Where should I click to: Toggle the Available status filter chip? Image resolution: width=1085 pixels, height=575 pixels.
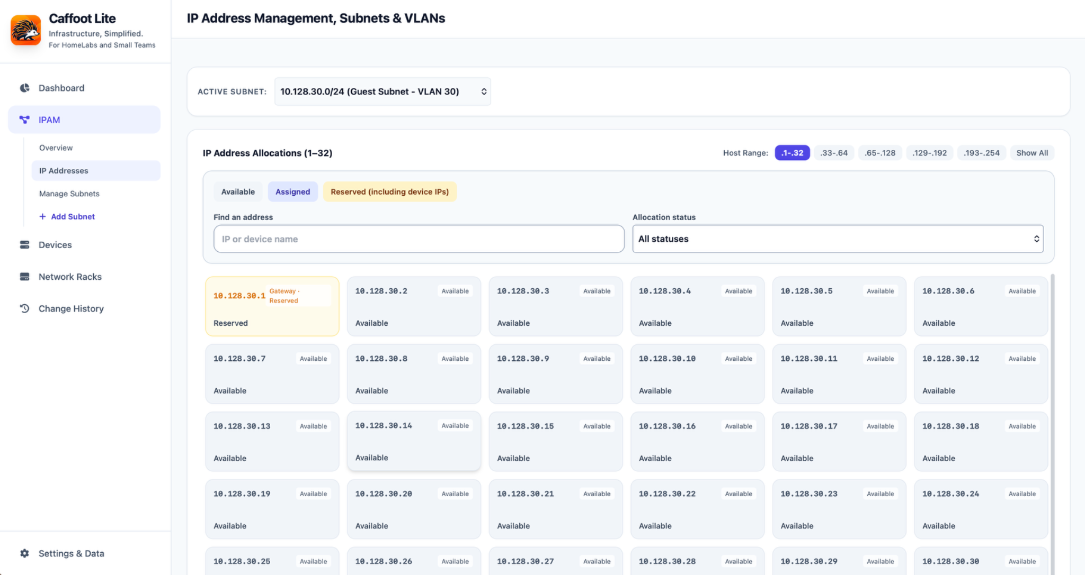[238, 191]
